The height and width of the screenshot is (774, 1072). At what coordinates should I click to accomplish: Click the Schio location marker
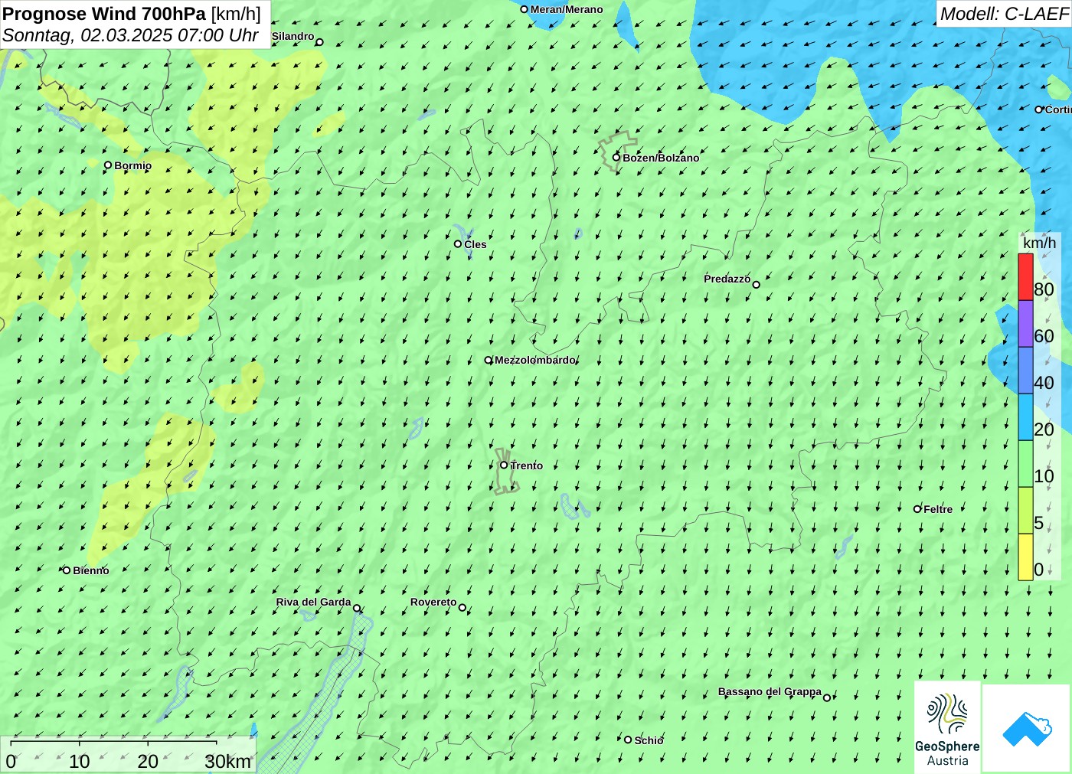(x=628, y=740)
